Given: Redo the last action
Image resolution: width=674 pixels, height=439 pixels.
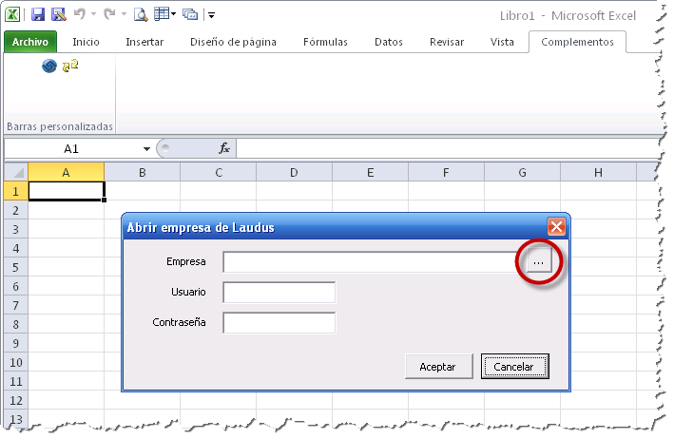Looking at the screenshot, I should click(x=110, y=14).
